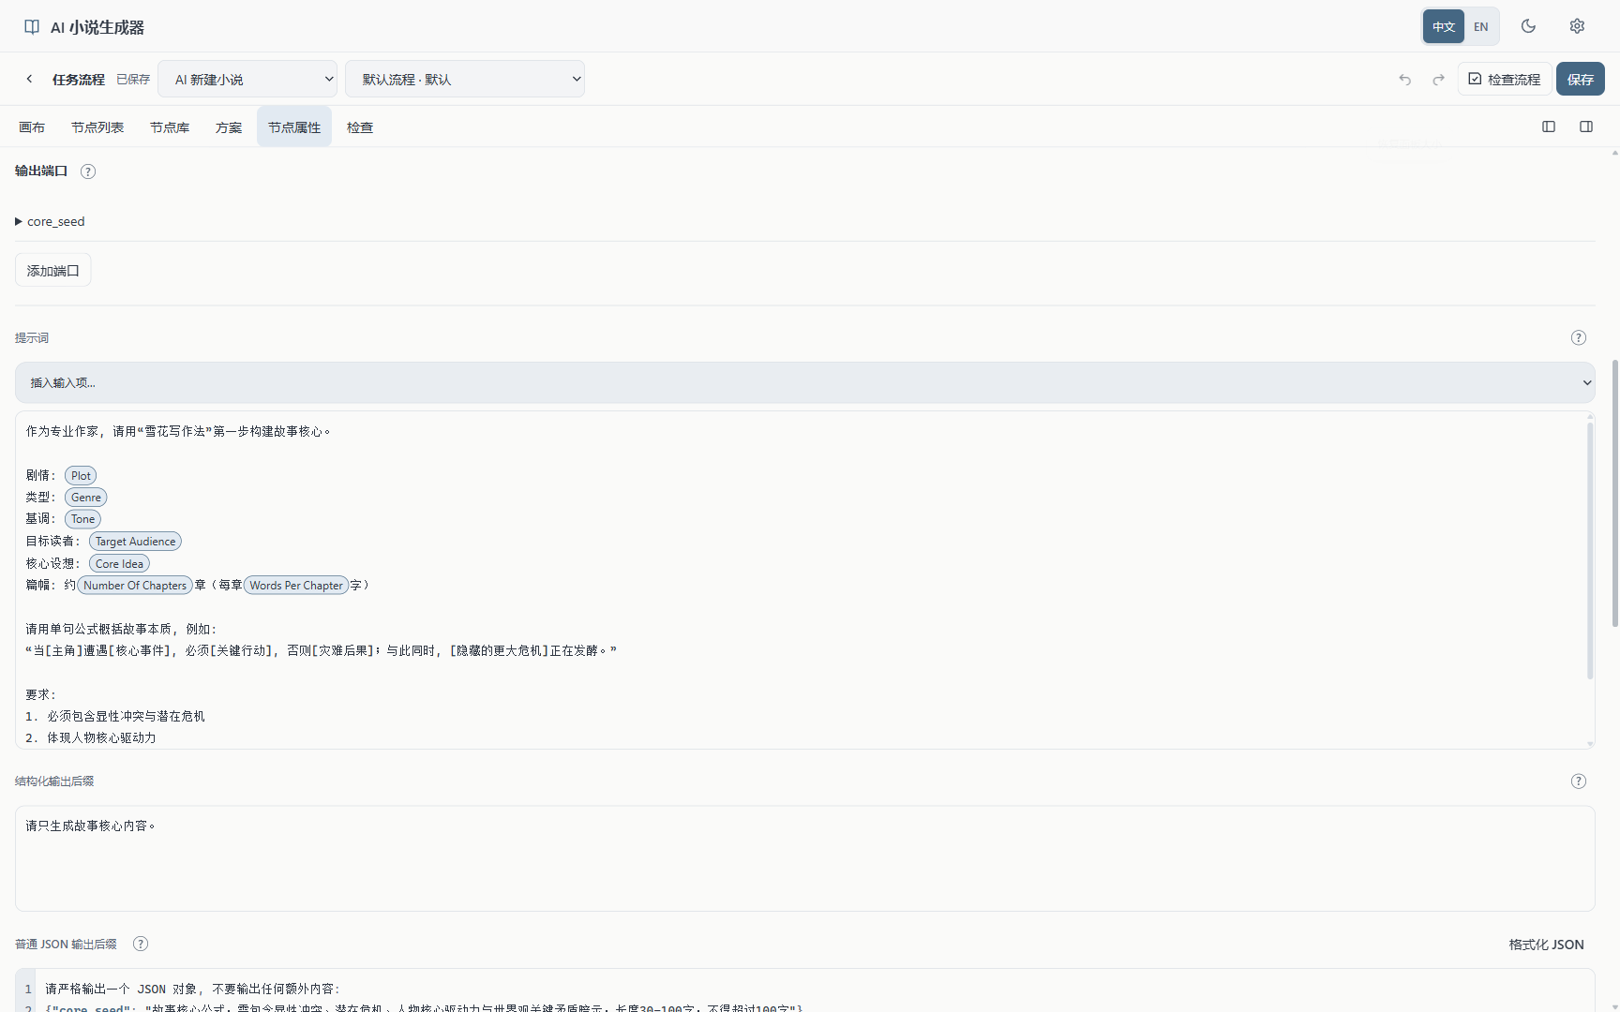The width and height of the screenshot is (1620, 1012).
Task: Switch language to EN
Action: pyautogui.click(x=1481, y=26)
